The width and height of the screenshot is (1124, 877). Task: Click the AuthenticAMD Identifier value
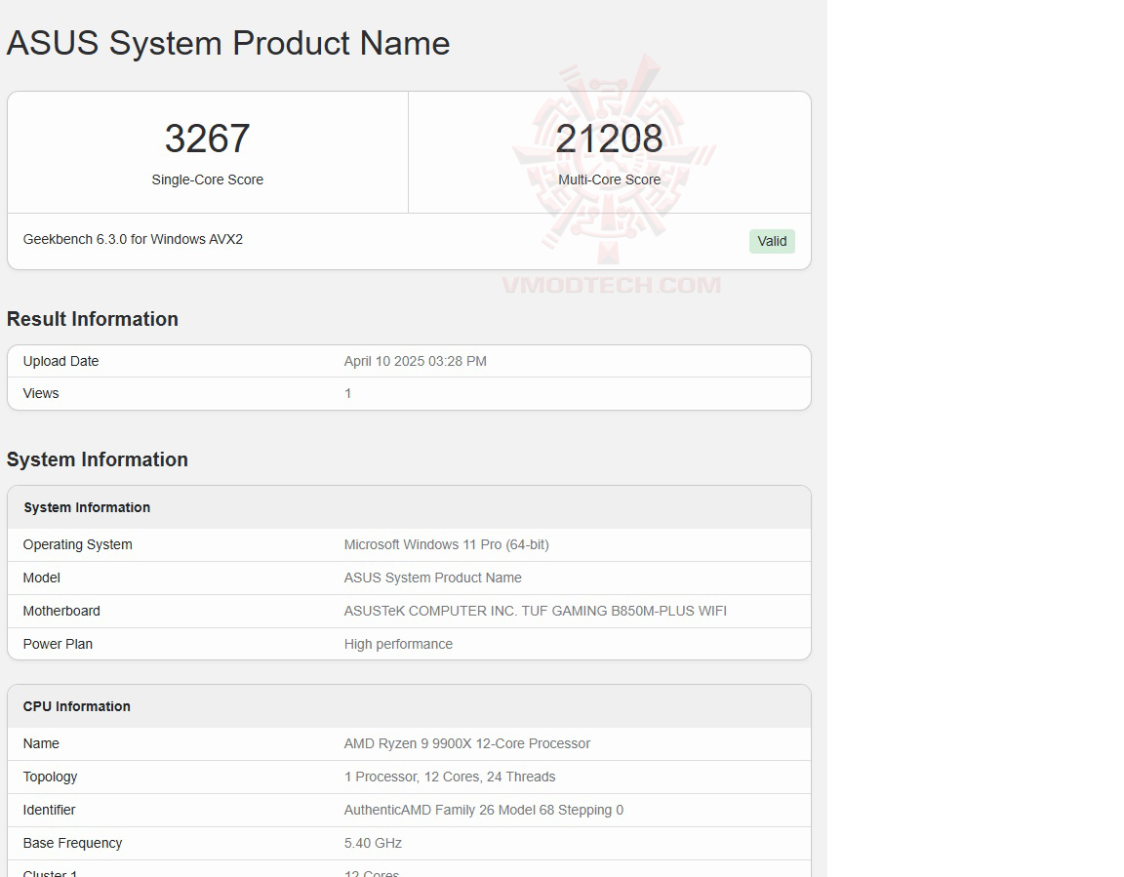tap(485, 810)
